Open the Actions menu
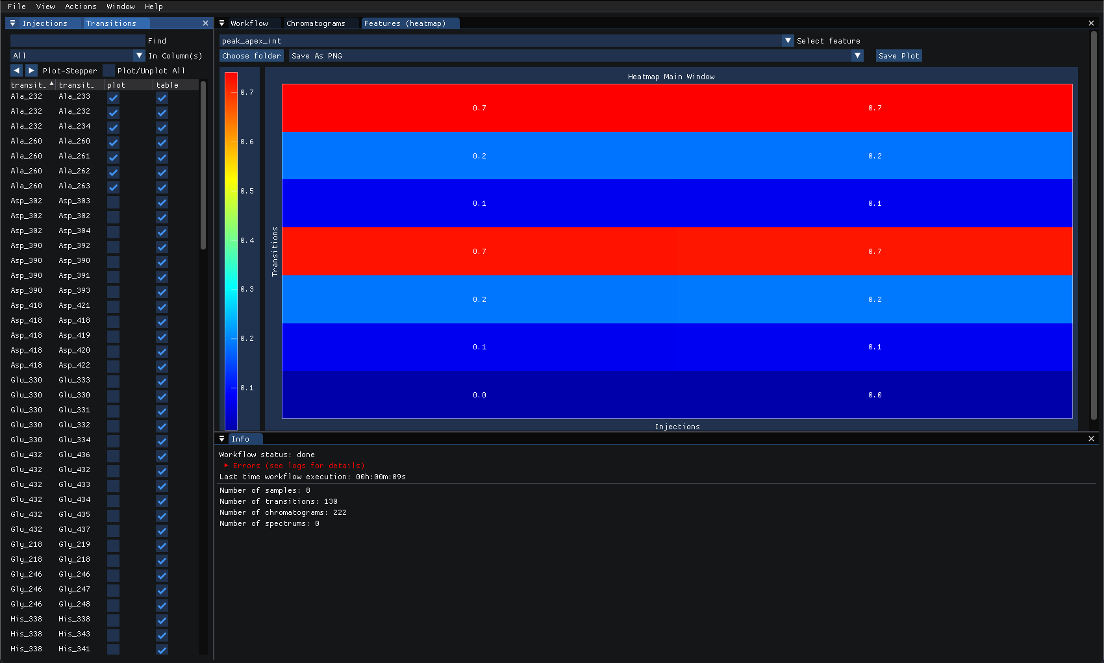The width and height of the screenshot is (1104, 663). 81,6
